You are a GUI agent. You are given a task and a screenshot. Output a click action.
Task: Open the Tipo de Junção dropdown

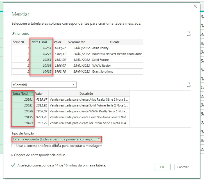tap(57, 139)
